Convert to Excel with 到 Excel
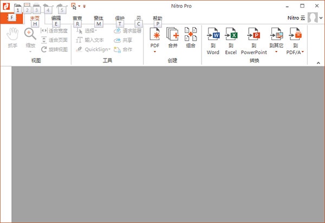This screenshot has height=223, width=325. click(x=231, y=41)
